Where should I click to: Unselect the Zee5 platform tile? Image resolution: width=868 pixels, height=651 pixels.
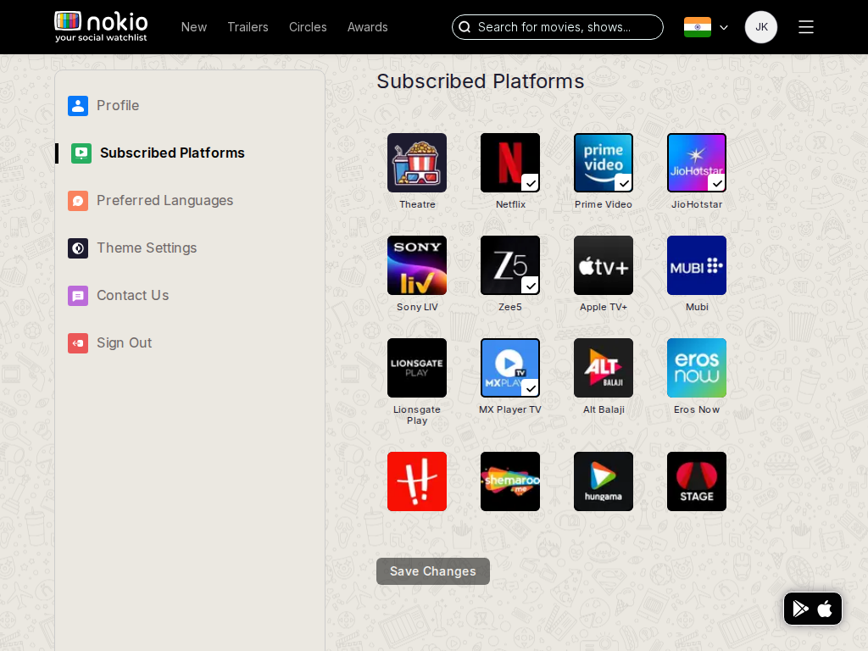[x=510, y=265]
